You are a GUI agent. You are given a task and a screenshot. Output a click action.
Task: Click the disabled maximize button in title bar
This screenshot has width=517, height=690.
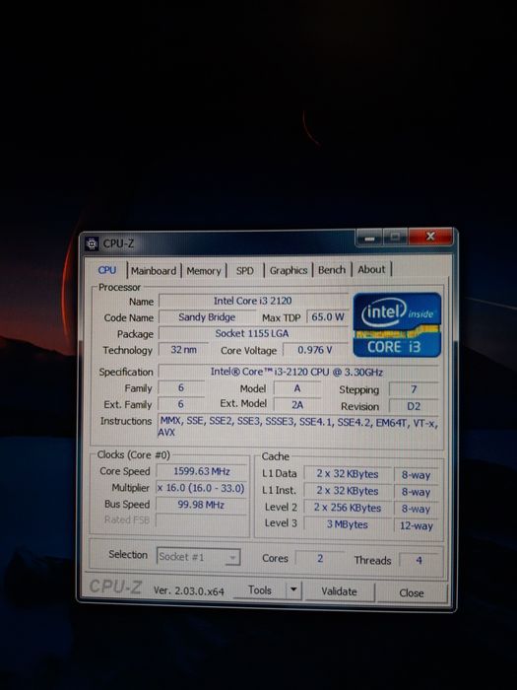(395, 238)
